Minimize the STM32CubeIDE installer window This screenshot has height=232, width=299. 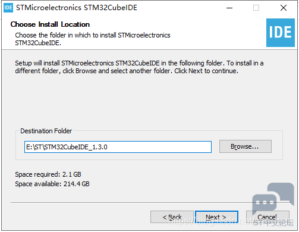pos(229,8)
